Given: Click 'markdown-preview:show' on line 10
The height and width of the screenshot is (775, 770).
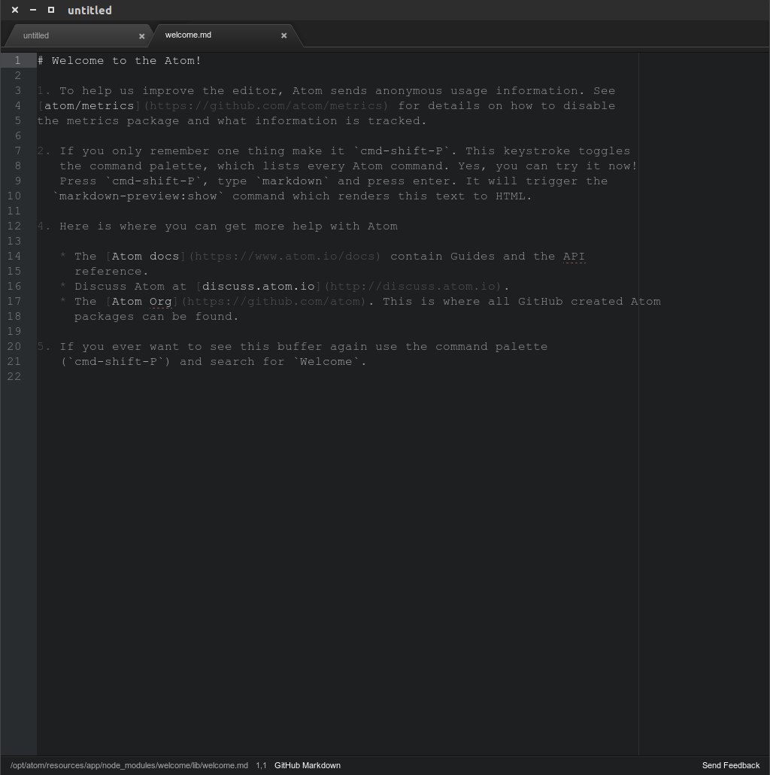Looking at the screenshot, I should tap(138, 196).
